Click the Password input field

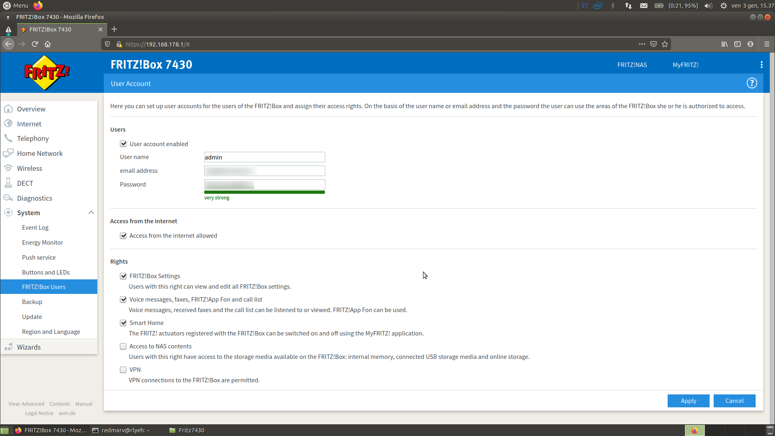tap(264, 185)
